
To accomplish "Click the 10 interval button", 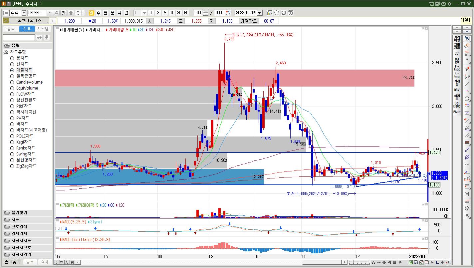I will tap(172, 13).
